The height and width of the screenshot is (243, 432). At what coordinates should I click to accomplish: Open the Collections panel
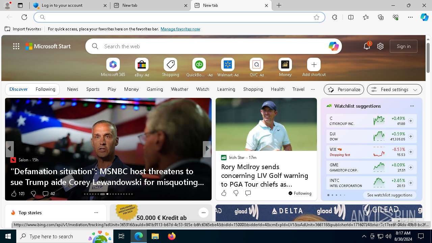[x=381, y=17]
